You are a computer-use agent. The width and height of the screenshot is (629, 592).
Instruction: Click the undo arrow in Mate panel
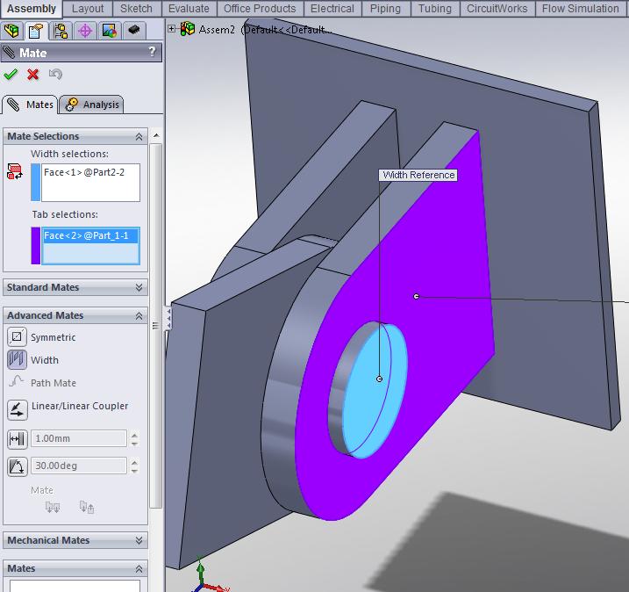[x=55, y=75]
